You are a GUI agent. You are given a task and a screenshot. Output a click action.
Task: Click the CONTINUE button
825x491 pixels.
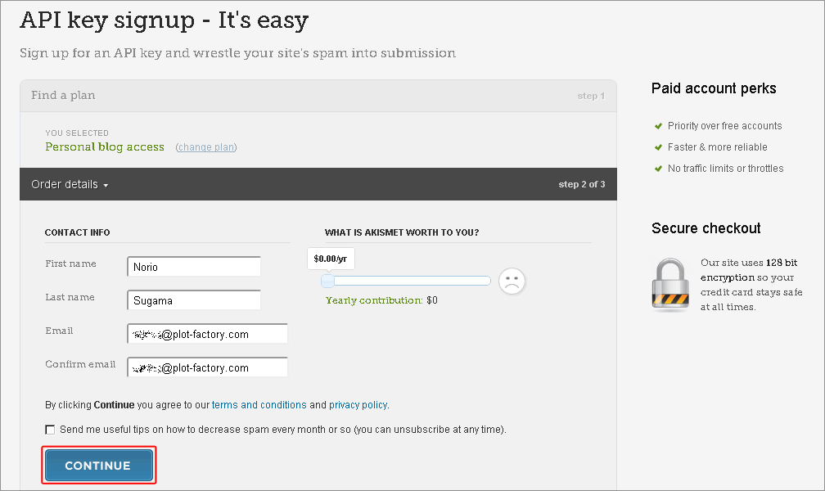coord(99,465)
